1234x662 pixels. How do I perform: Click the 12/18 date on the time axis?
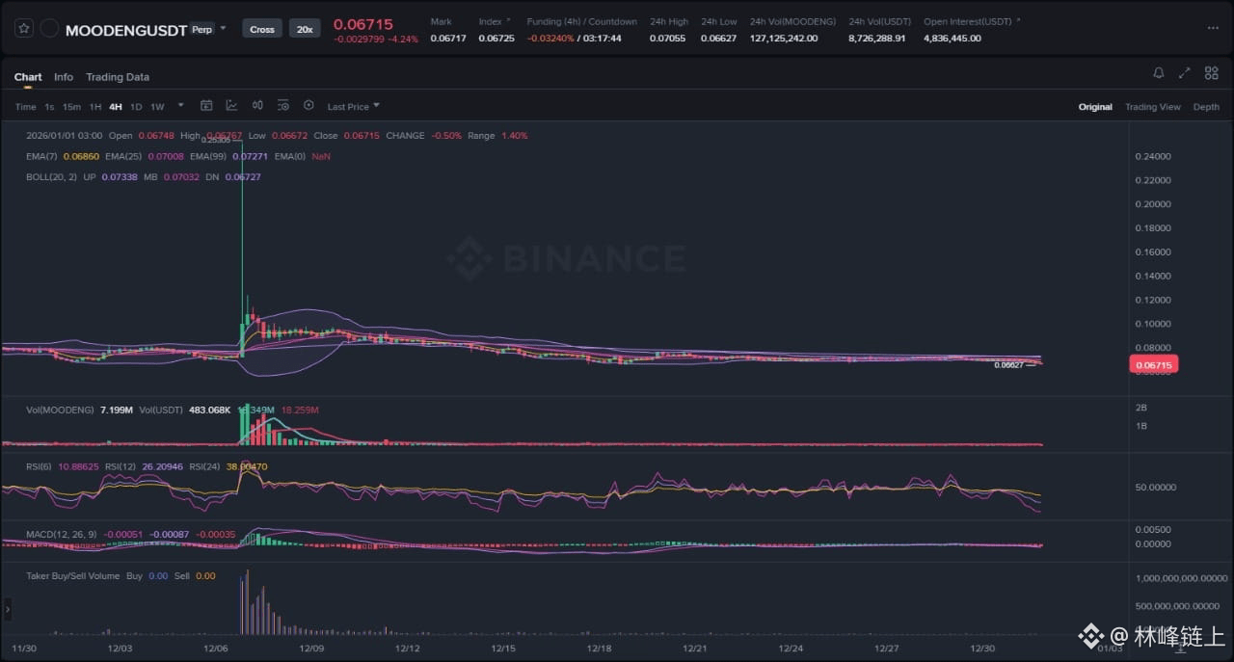point(599,649)
